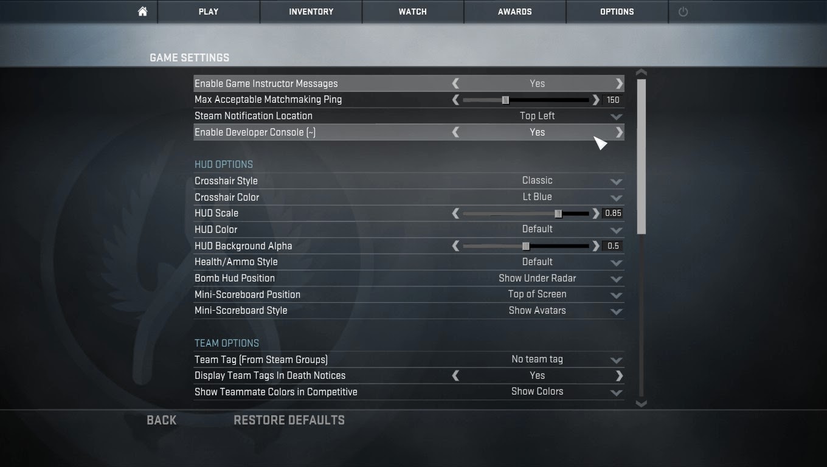The width and height of the screenshot is (827, 467).
Task: Toggle Enable Developer Console with left arrow
Action: (455, 132)
